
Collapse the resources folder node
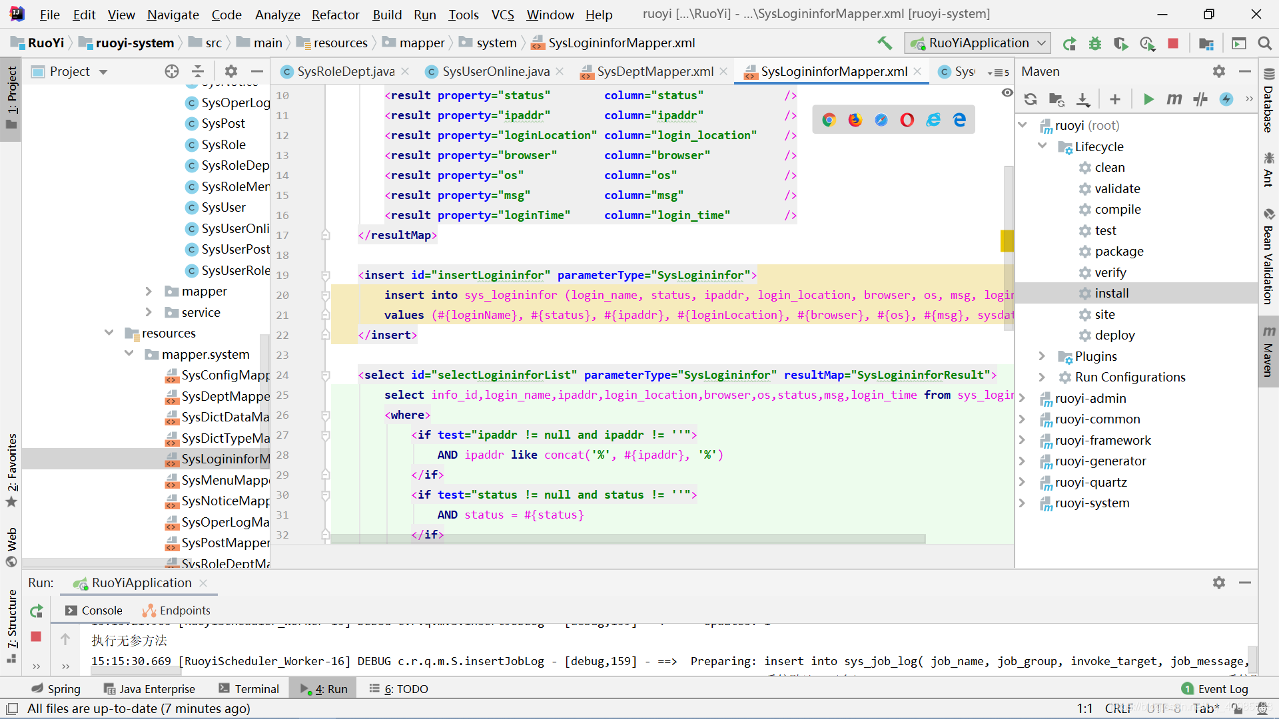pos(109,333)
